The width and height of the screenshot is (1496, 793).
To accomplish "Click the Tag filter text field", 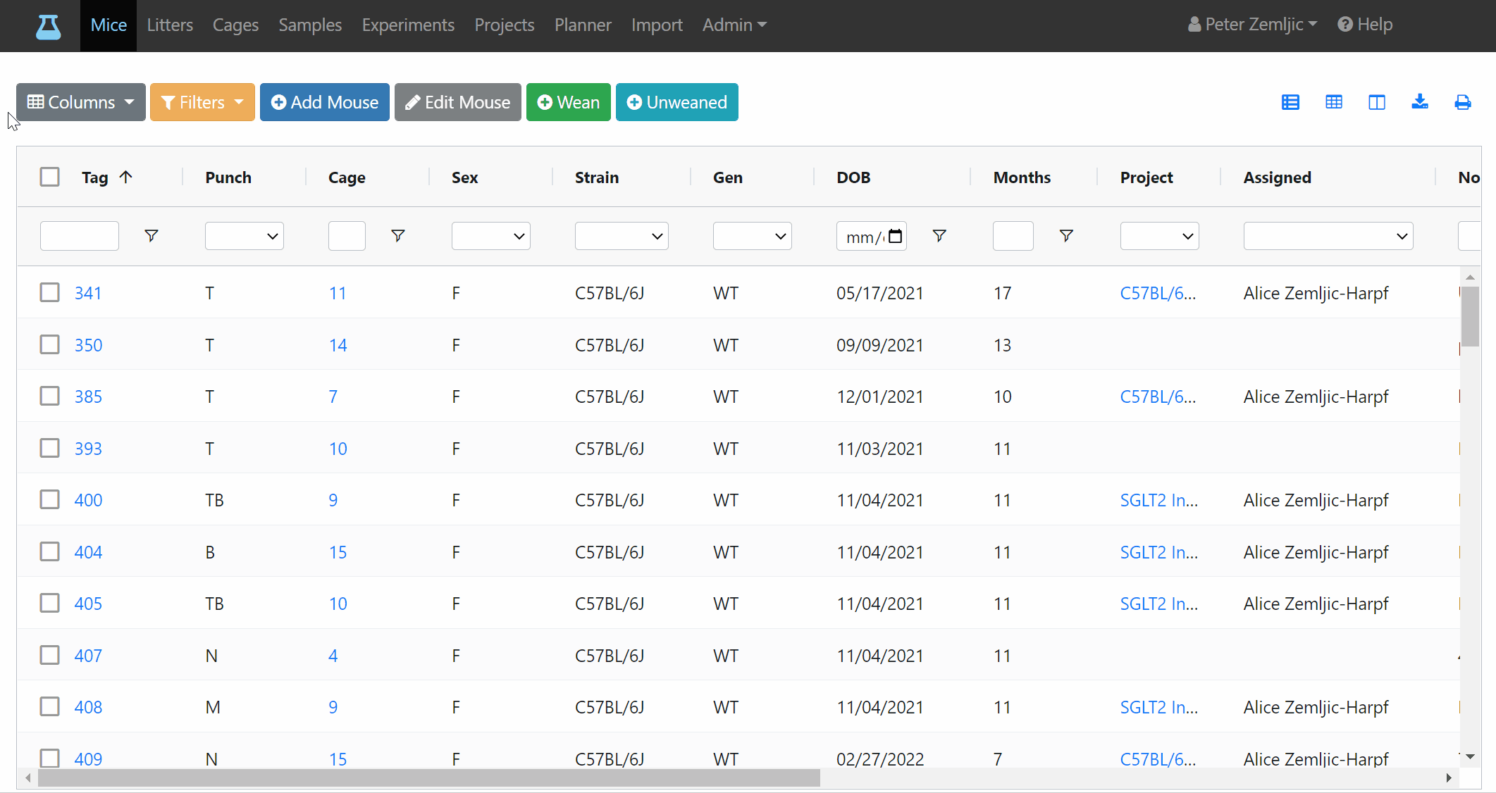I will click(80, 236).
